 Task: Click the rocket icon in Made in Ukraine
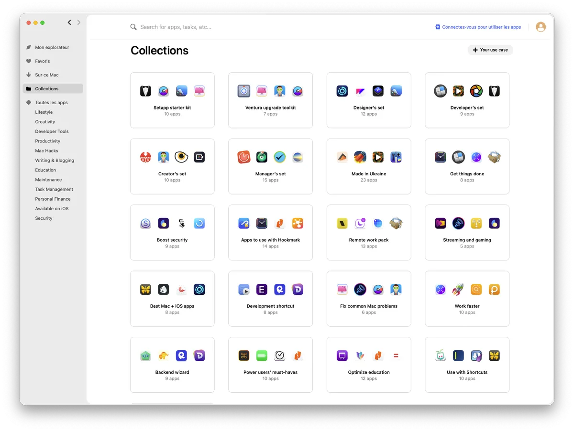(x=360, y=157)
